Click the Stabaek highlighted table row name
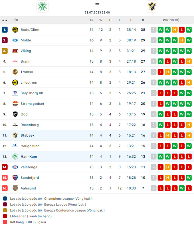Screen dimensions: 194x227 click(x=27, y=135)
